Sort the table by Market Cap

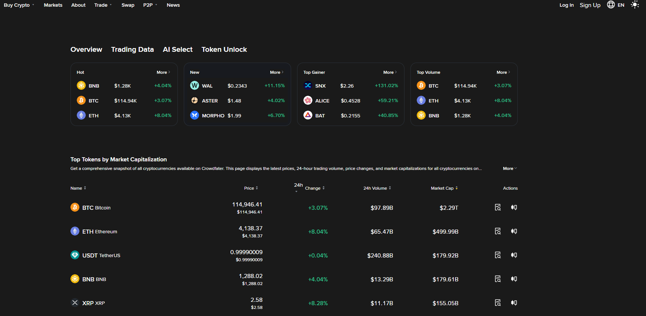[444, 188]
